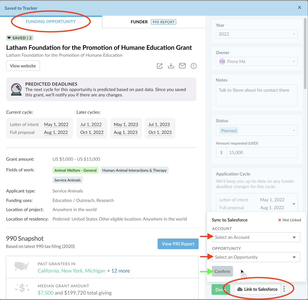The width and height of the screenshot is (308, 300).
Task: Click the US $5,000 - US $15,000 amount
Action: click(x=76, y=159)
